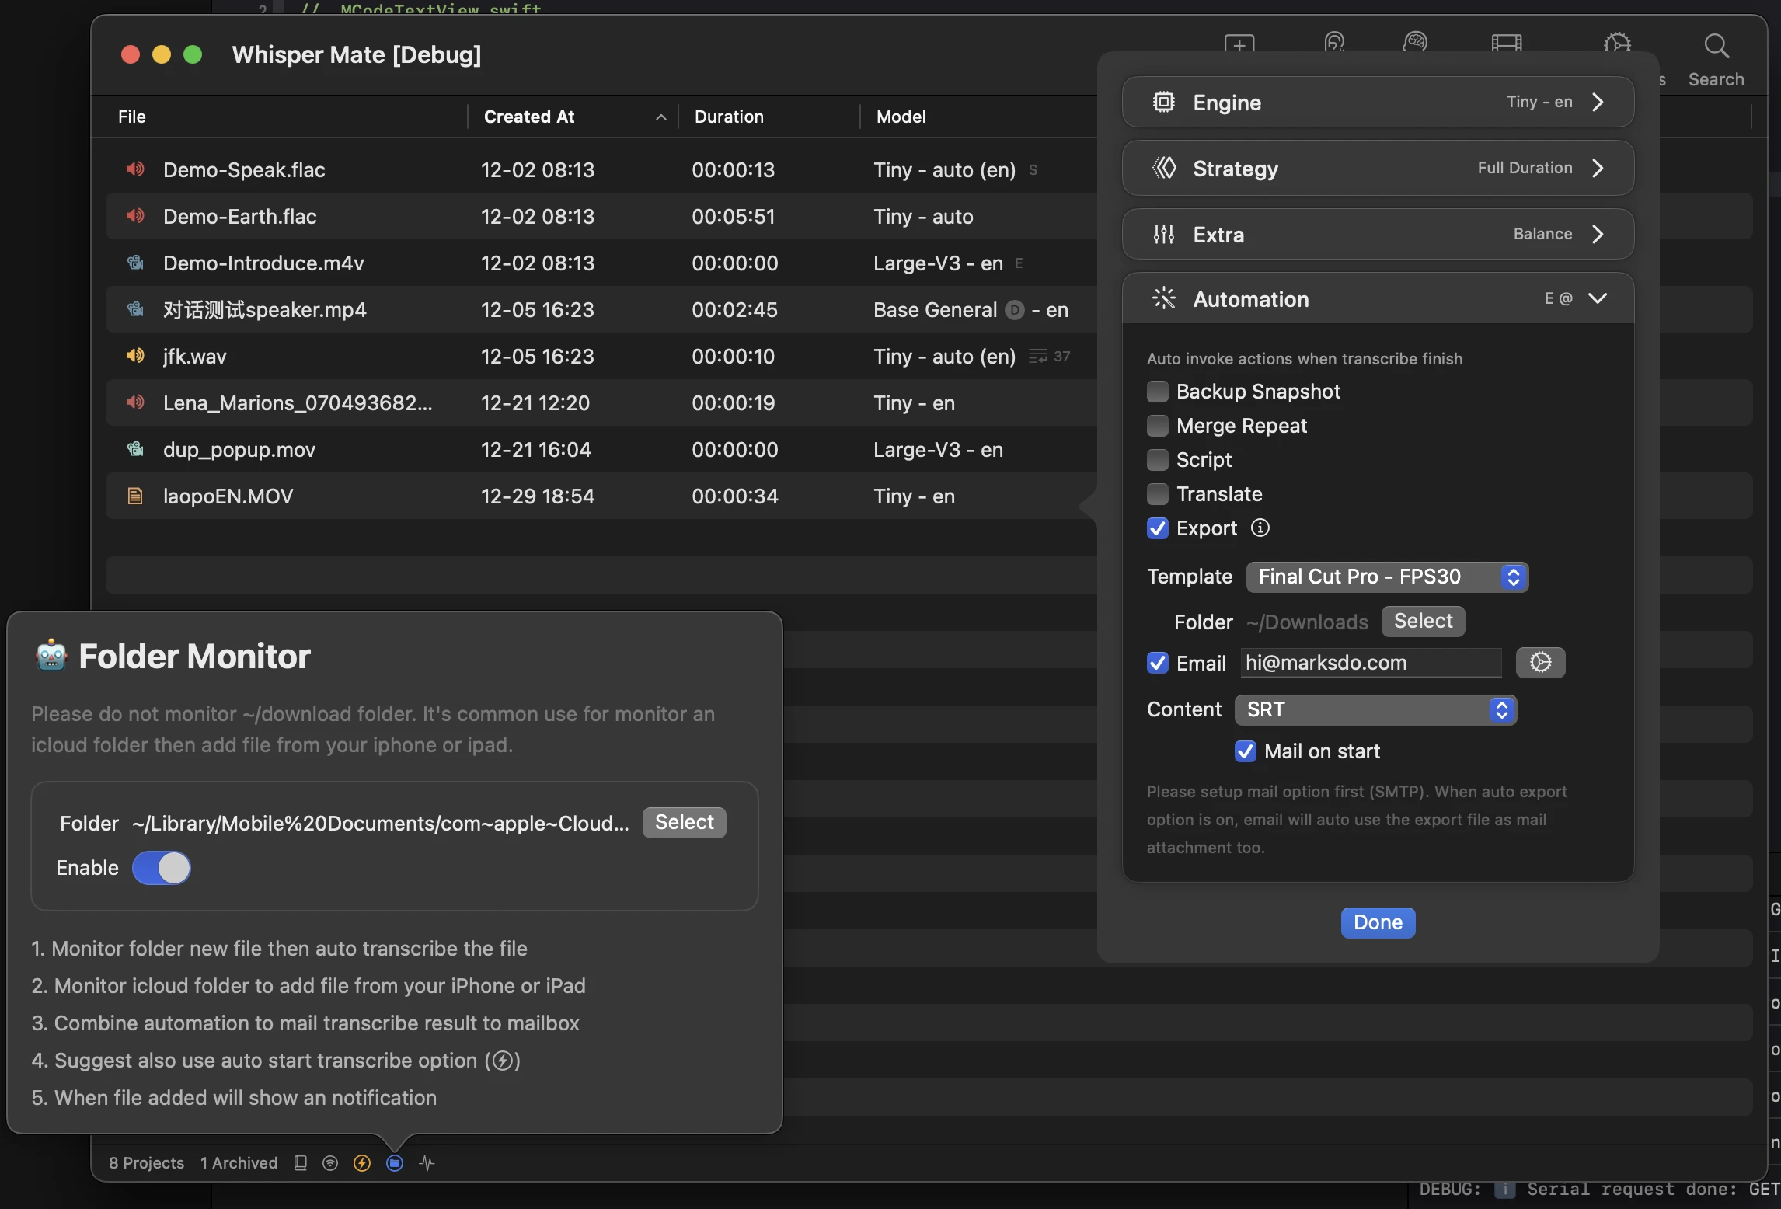Click the add file toolbar icon
Viewport: 1781px width, 1209px height.
(x=1239, y=44)
